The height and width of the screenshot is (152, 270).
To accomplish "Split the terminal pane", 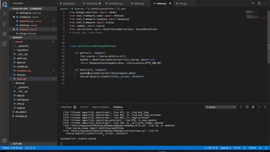I will [247, 107].
